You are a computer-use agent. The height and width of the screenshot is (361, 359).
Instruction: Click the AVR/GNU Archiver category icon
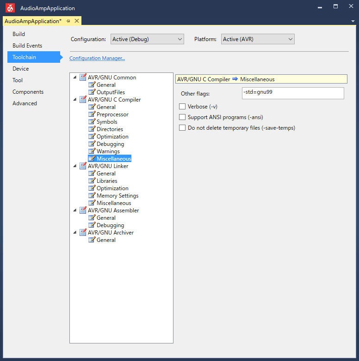[x=83, y=232]
